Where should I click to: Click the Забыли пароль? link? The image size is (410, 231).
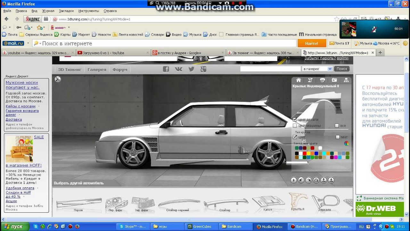(320, 58)
